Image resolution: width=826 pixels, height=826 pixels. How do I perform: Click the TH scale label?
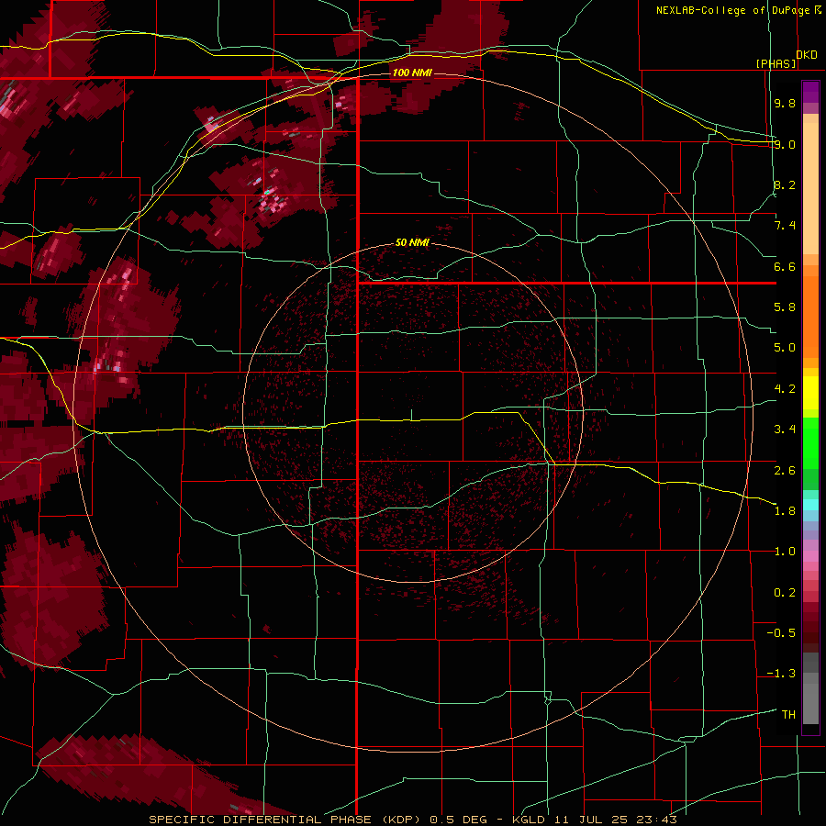[788, 714]
